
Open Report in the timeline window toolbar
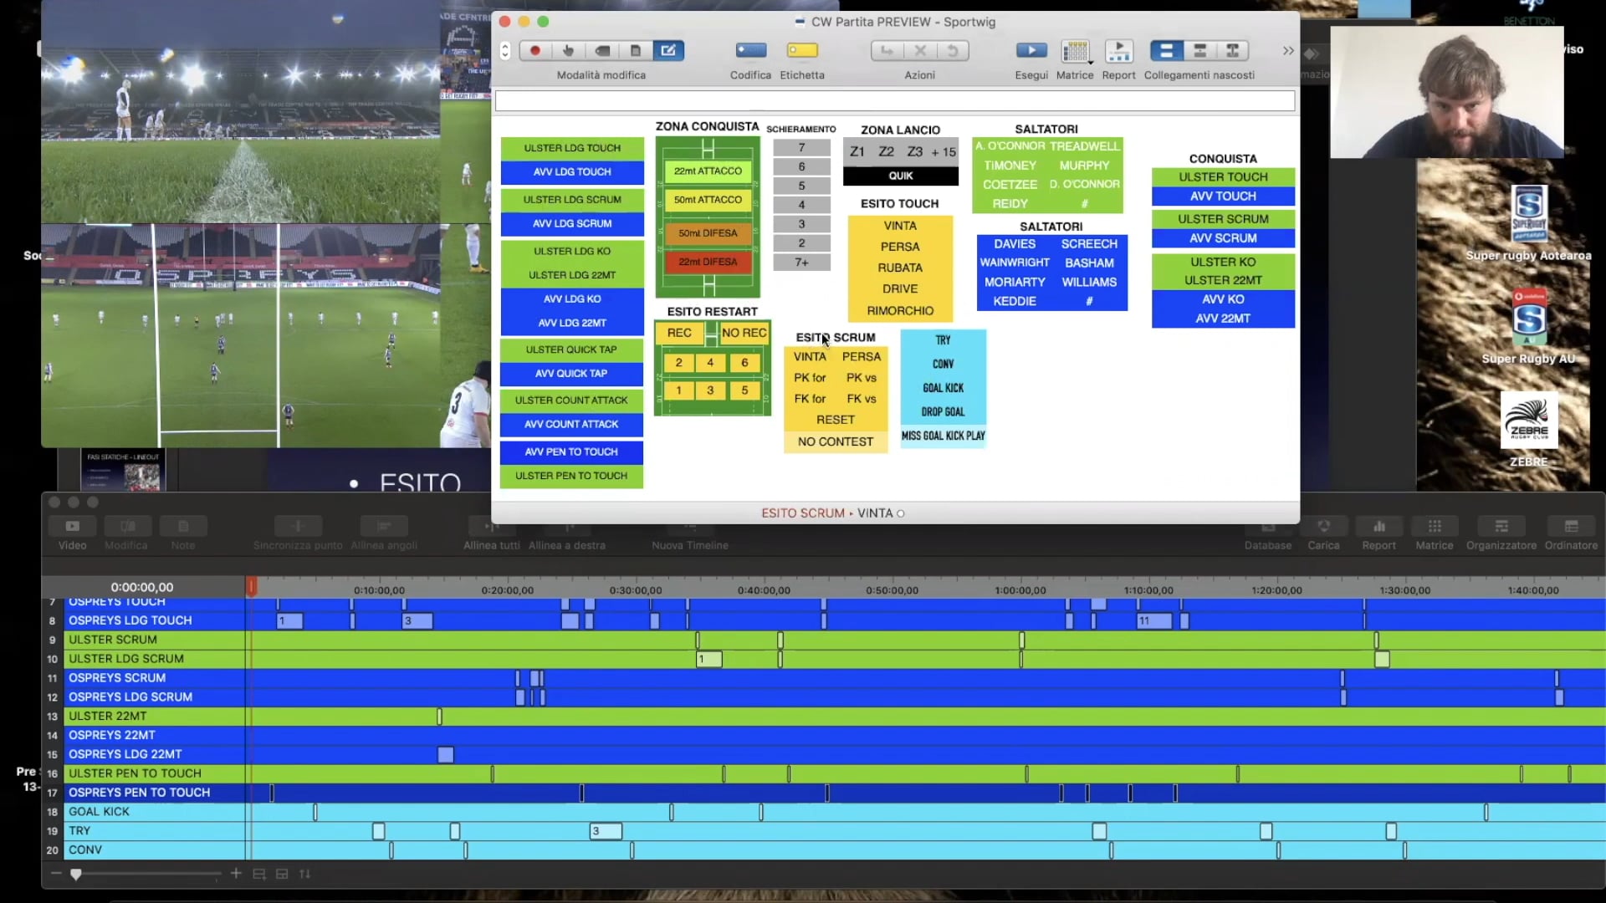pos(1379,526)
